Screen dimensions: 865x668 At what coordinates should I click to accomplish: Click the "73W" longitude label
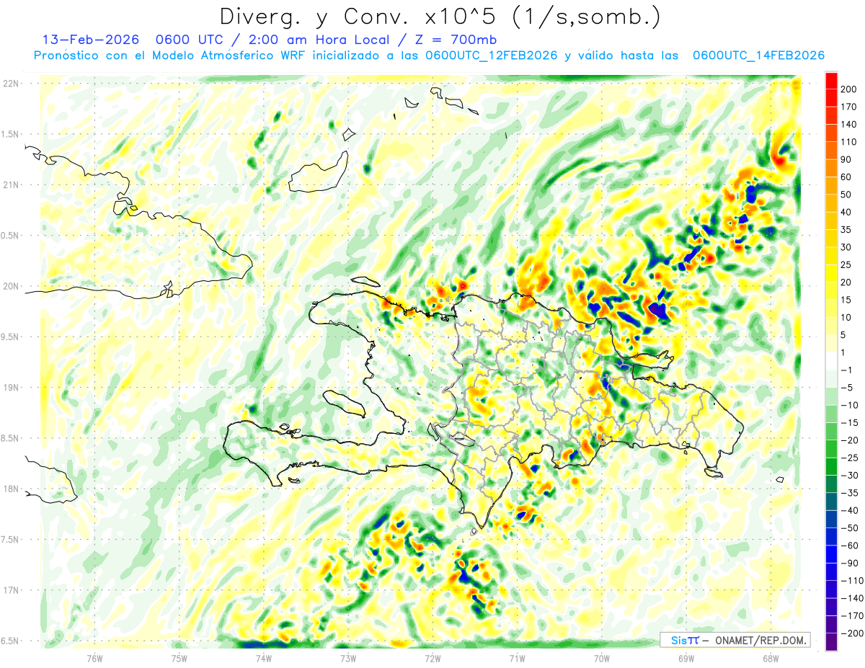pos(348,658)
